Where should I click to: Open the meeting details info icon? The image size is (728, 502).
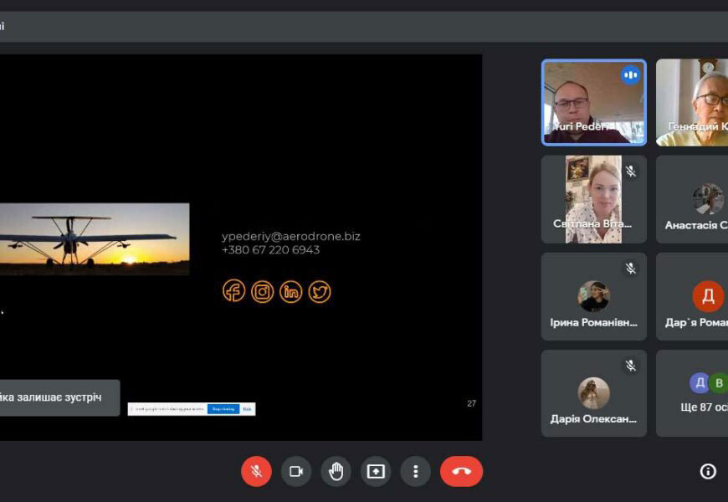tap(708, 471)
